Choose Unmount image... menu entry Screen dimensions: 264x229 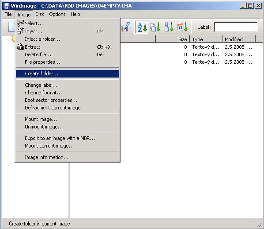(x=68, y=127)
